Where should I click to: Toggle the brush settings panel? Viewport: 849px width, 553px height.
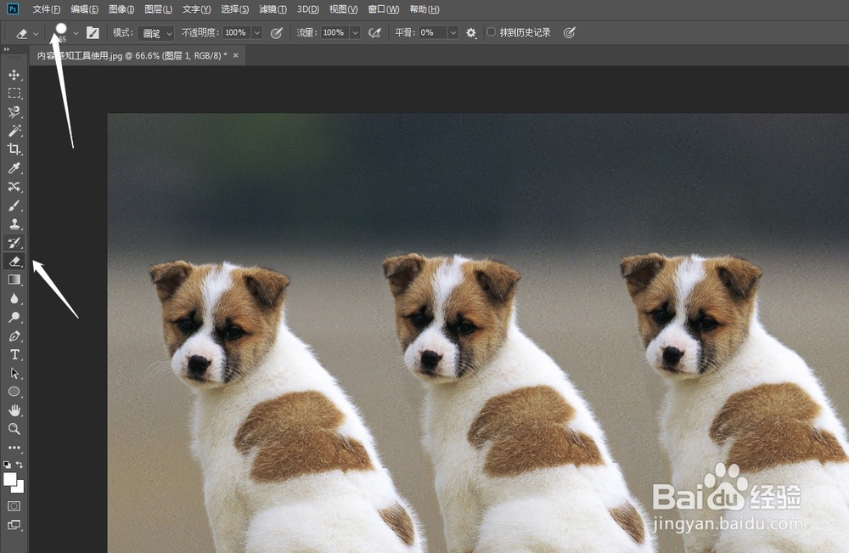pyautogui.click(x=93, y=33)
